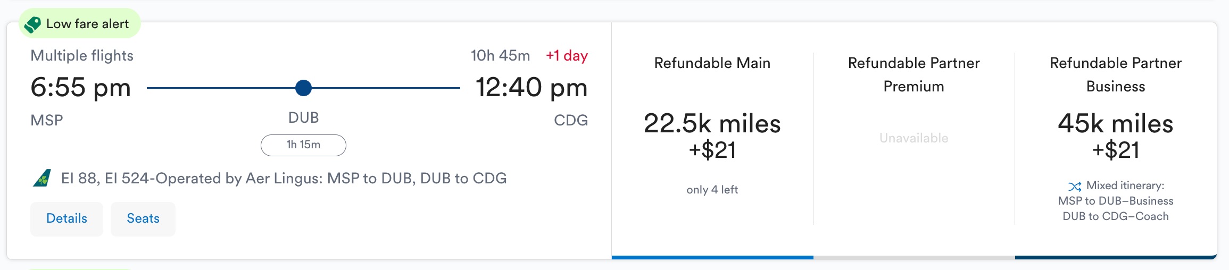Click the "only 4 left" availability note
This screenshot has height=270, width=1229.
(712, 190)
